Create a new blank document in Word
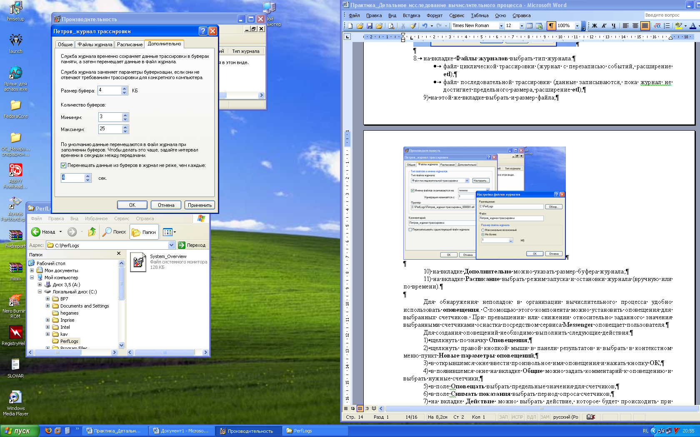 (x=350, y=26)
